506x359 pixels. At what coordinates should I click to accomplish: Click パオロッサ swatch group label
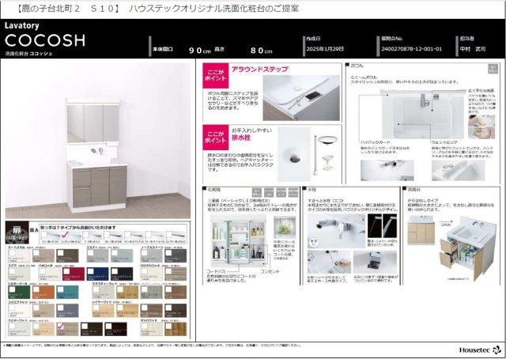46,266
